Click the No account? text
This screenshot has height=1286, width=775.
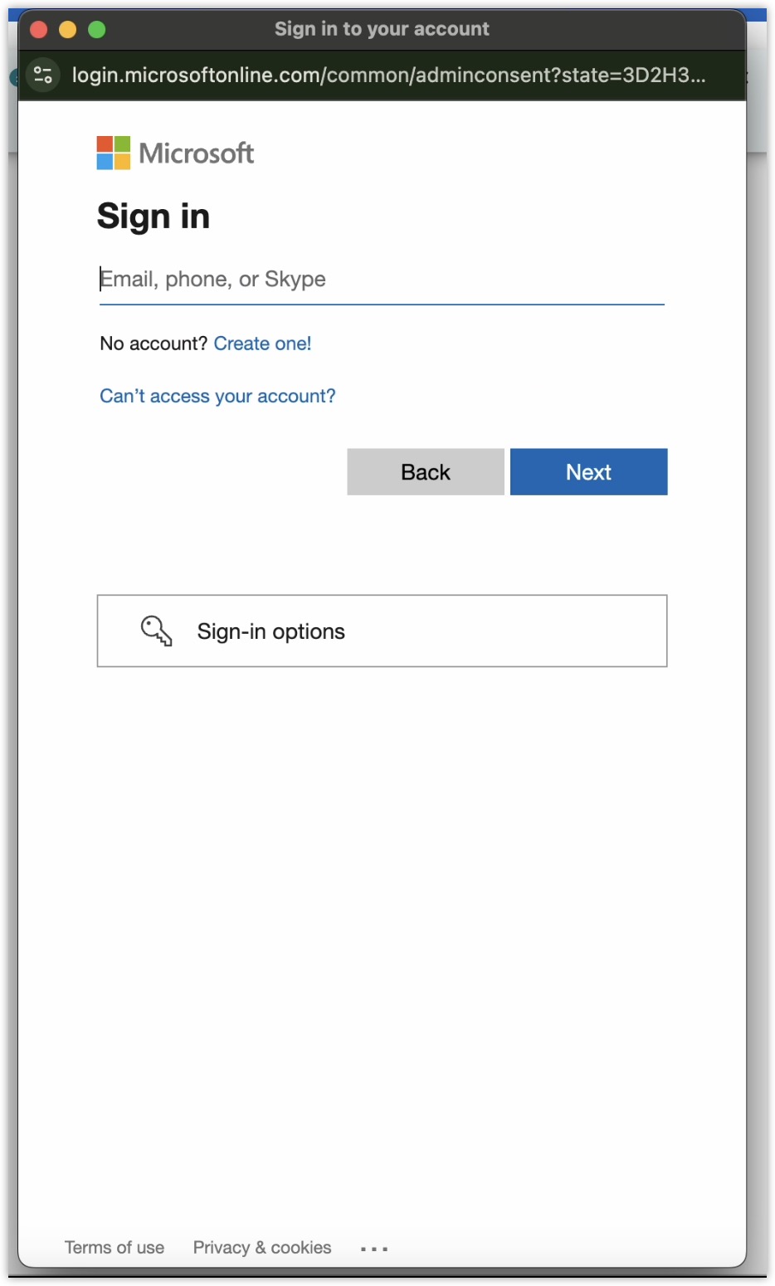click(x=153, y=343)
